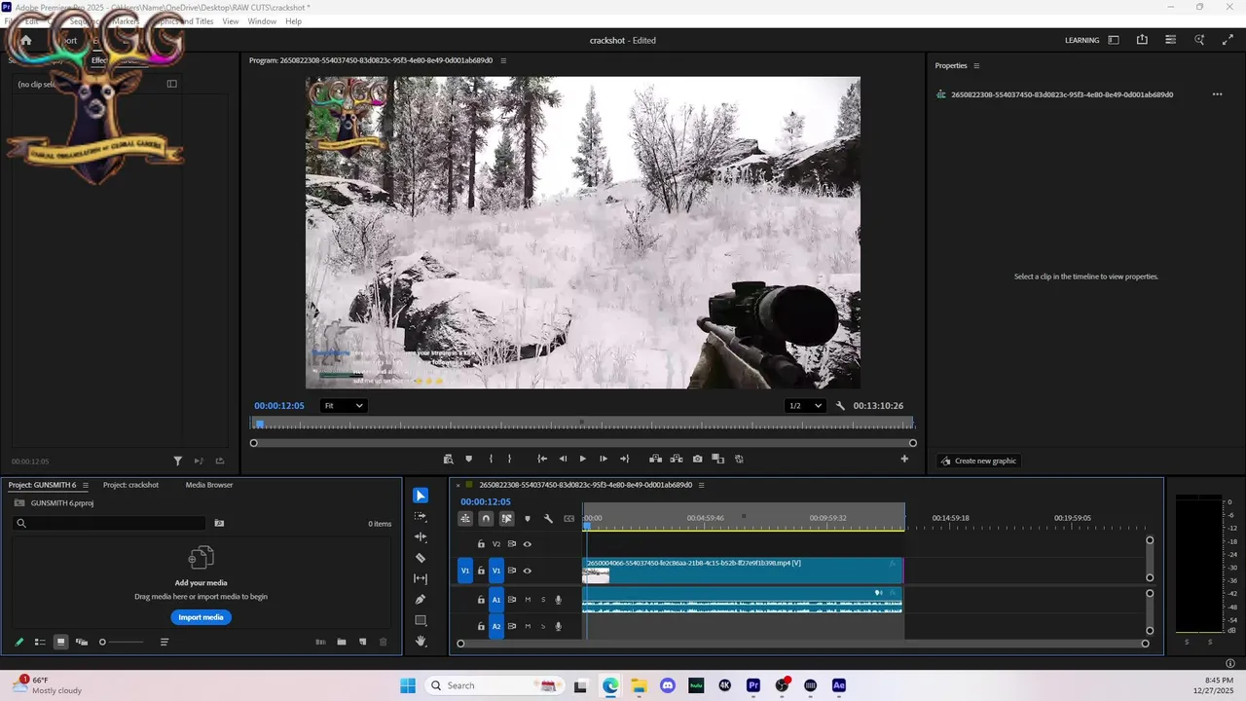Image resolution: width=1246 pixels, height=701 pixels.
Task: Switch to Media Browser tab
Action: [x=209, y=485]
